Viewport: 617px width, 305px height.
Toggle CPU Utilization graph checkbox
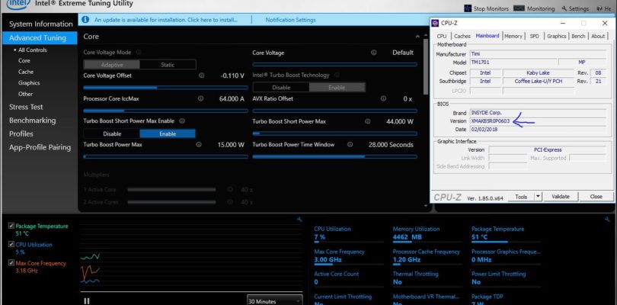click(11, 244)
